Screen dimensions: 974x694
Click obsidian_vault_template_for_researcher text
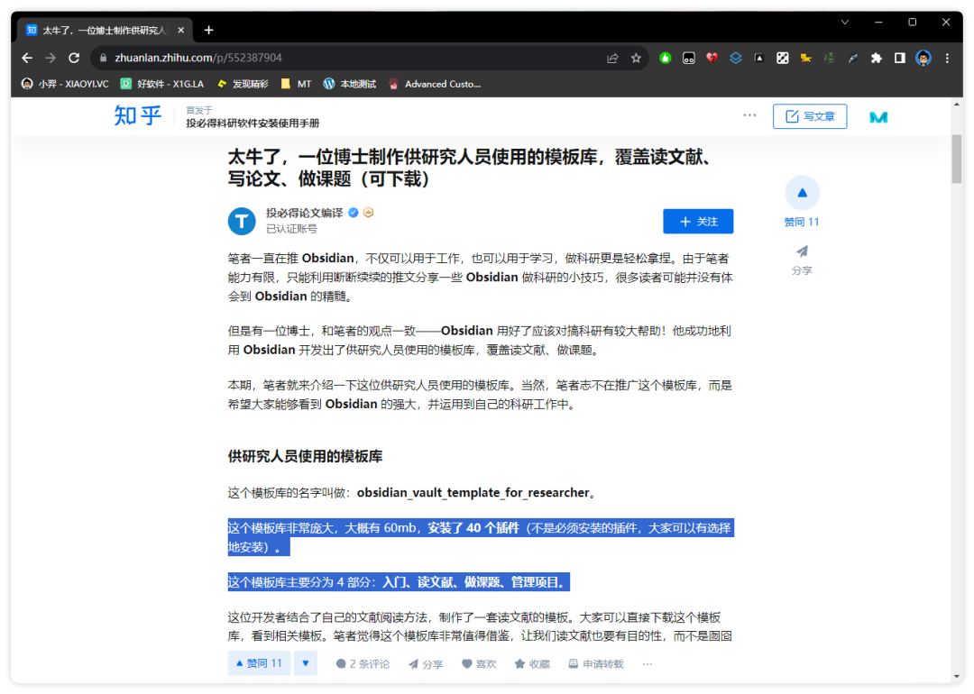coord(473,492)
